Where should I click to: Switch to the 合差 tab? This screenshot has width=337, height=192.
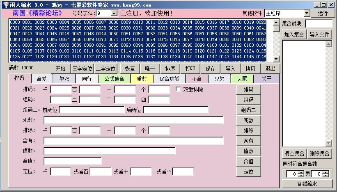(41, 79)
